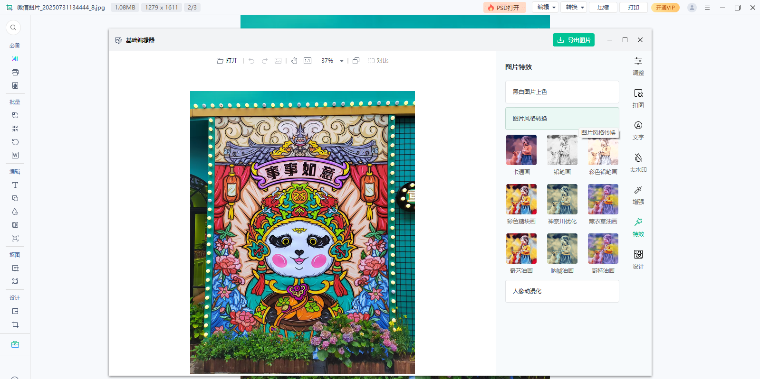
Task: Open the 去水印 watermark removal panel
Action: pyautogui.click(x=638, y=163)
